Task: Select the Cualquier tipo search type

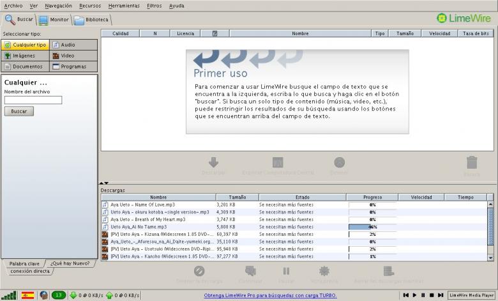Action: click(26, 45)
